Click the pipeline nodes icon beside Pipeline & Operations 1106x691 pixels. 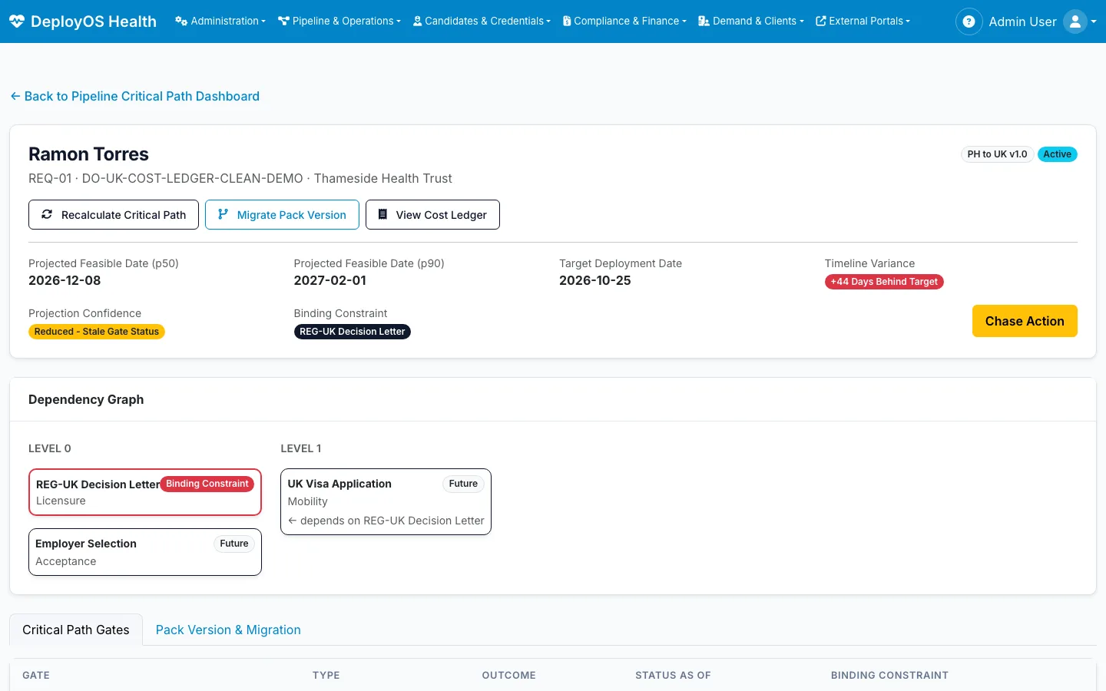(284, 21)
